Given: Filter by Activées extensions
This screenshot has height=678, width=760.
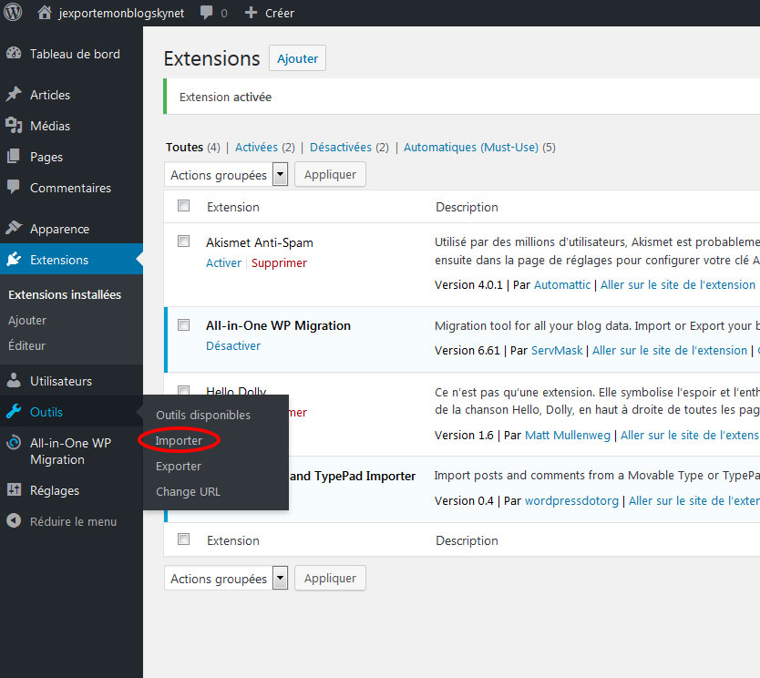Looking at the screenshot, I should pos(256,148).
